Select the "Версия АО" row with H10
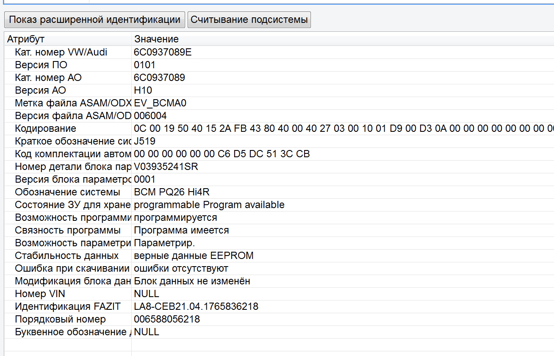Screen dimensions: 554x356 [85, 90]
